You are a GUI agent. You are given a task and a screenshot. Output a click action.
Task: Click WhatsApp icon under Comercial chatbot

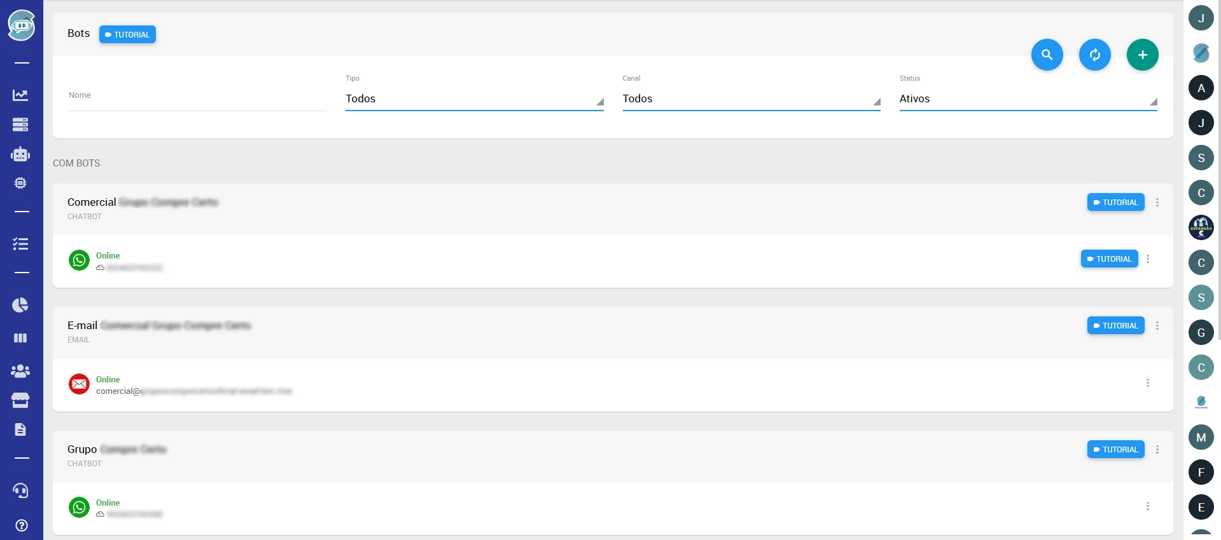(x=79, y=260)
